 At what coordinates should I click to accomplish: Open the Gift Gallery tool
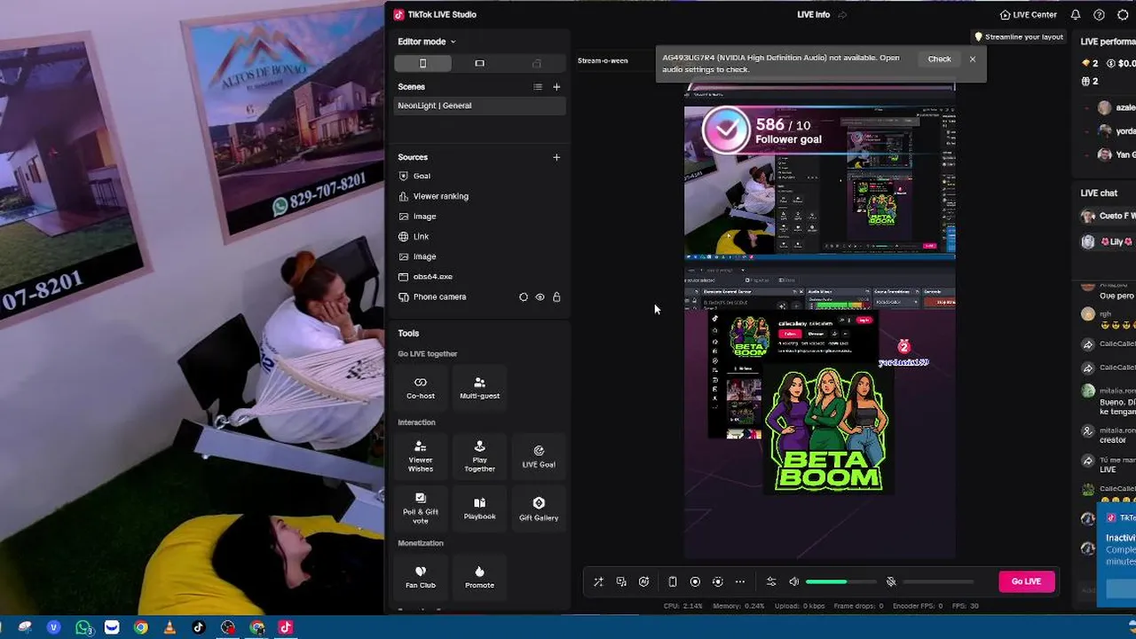tap(539, 509)
